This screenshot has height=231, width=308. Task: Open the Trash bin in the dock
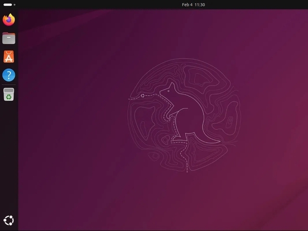point(9,94)
